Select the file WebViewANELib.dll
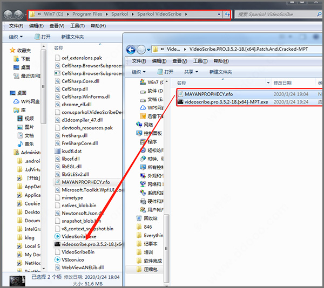 click(79, 268)
